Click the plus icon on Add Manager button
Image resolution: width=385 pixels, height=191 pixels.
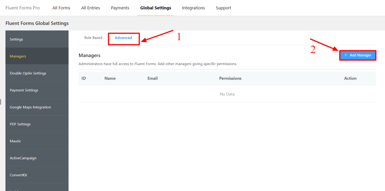346,55
